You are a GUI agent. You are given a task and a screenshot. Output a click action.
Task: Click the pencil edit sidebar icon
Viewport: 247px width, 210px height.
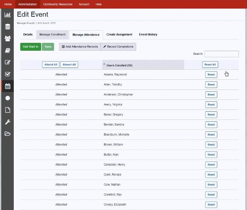(8, 62)
